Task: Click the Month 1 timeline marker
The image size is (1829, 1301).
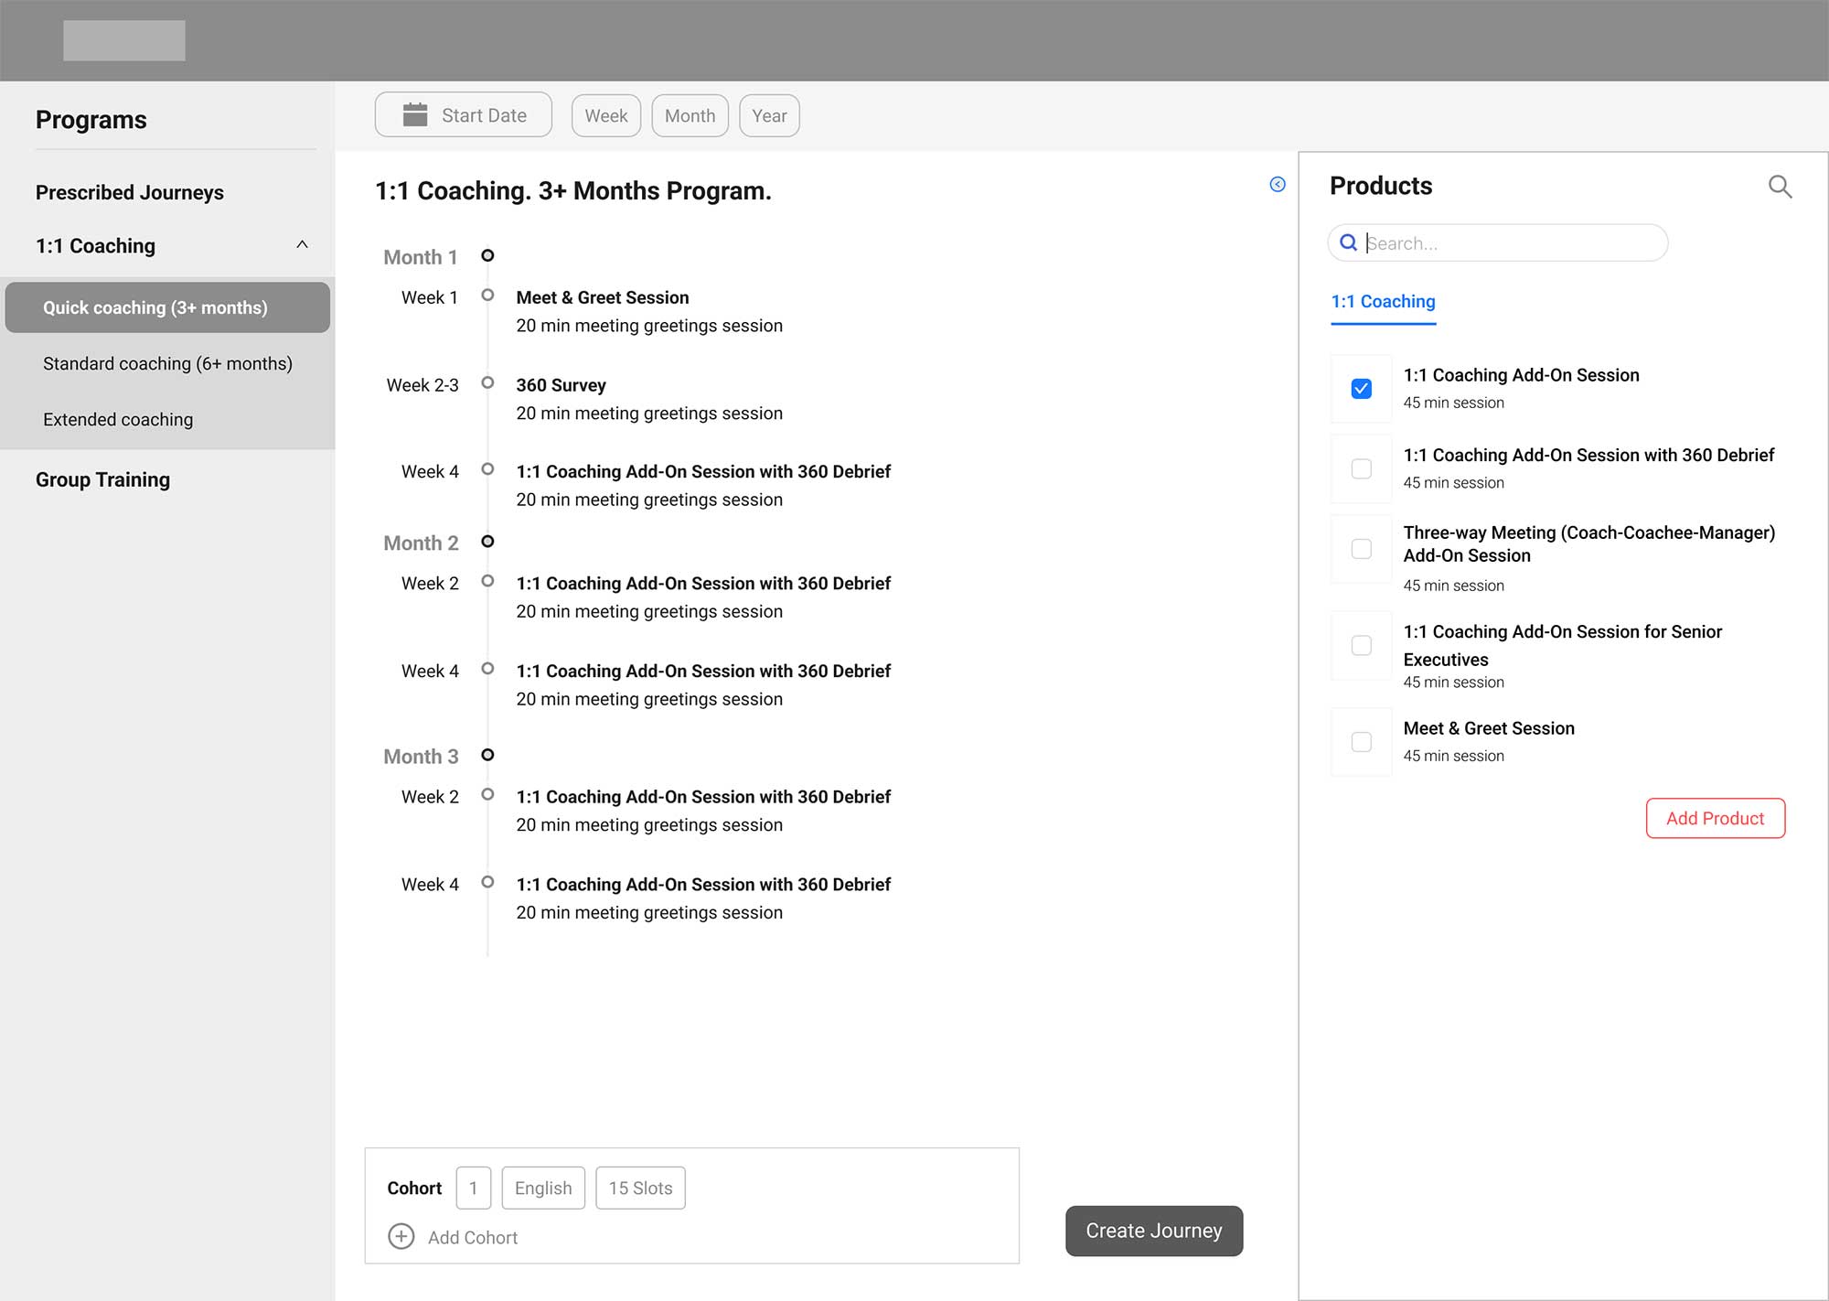Action: 487,256
